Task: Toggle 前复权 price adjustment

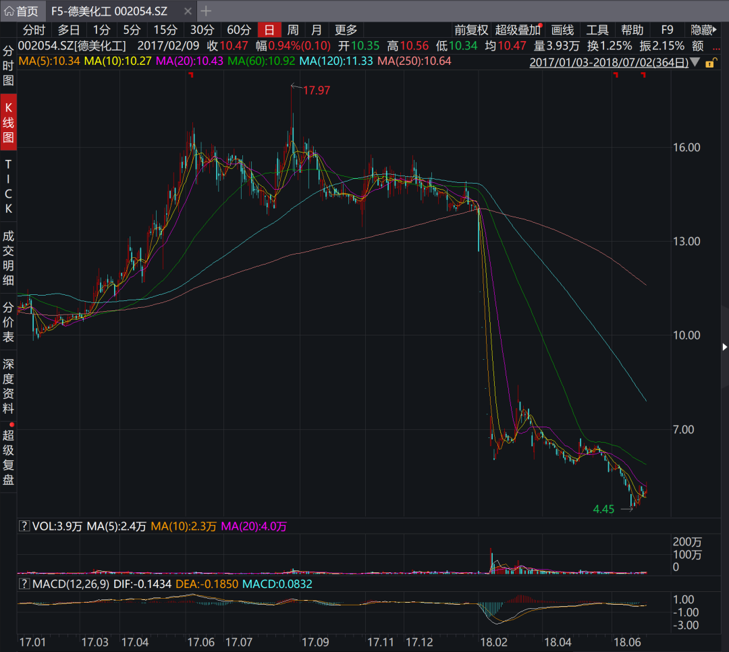Action: [x=470, y=30]
